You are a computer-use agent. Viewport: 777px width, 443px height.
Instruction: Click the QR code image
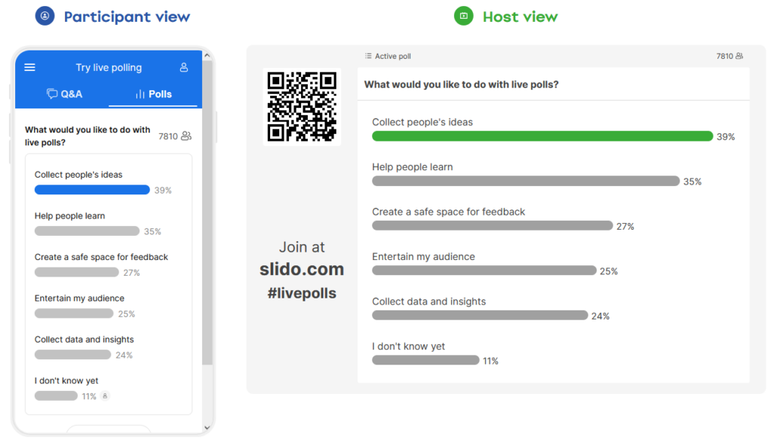coord(302,106)
